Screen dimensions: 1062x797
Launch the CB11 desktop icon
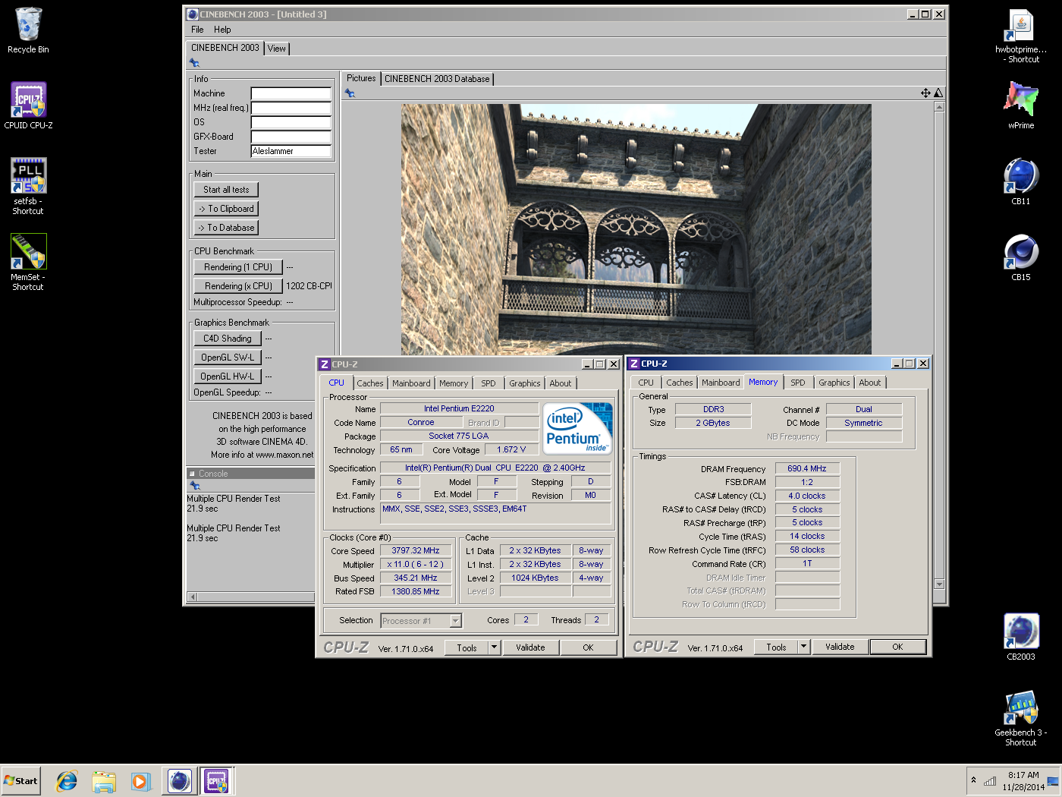pos(1021,181)
